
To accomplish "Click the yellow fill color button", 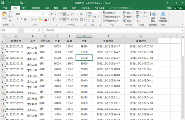I will pos(40,20).
